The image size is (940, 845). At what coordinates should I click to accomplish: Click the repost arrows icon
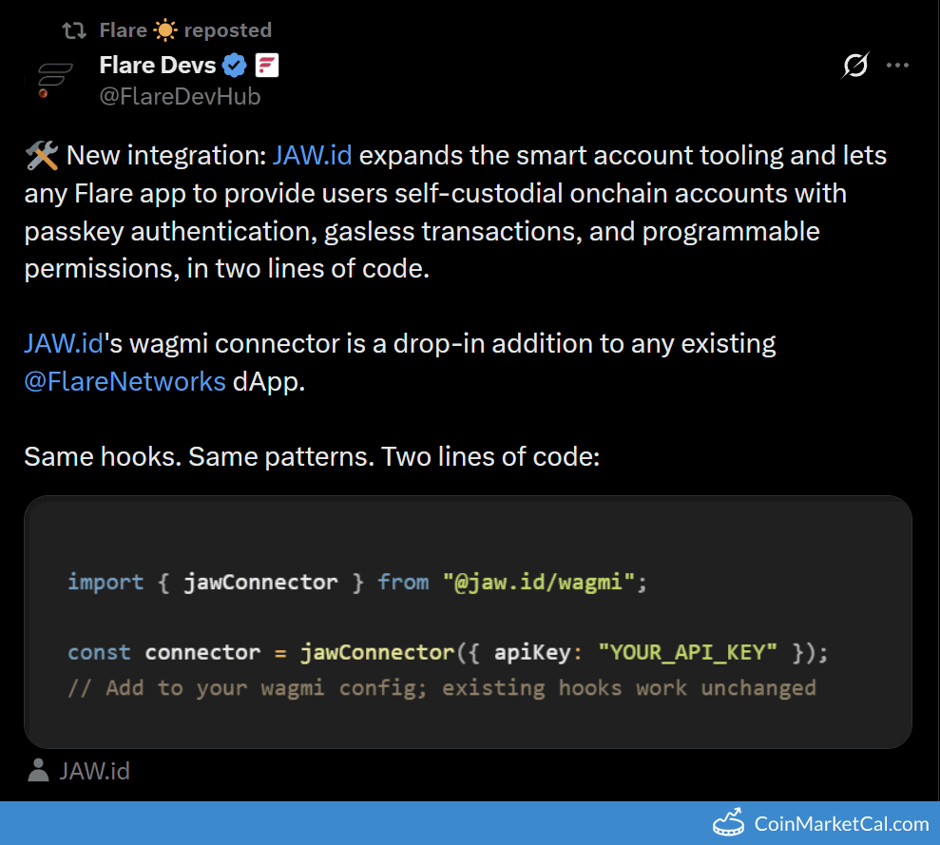(73, 30)
